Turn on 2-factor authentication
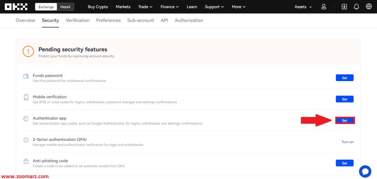Viewport: 377px width, 179px height. (347, 142)
